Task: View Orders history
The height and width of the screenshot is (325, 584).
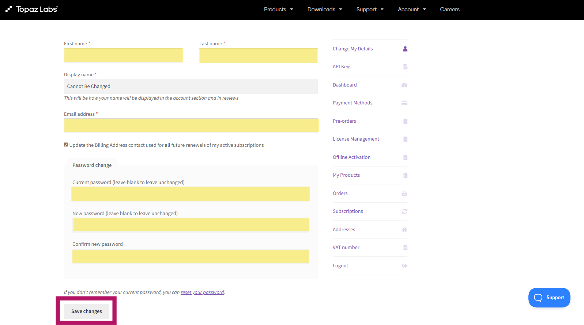Action: click(x=340, y=194)
